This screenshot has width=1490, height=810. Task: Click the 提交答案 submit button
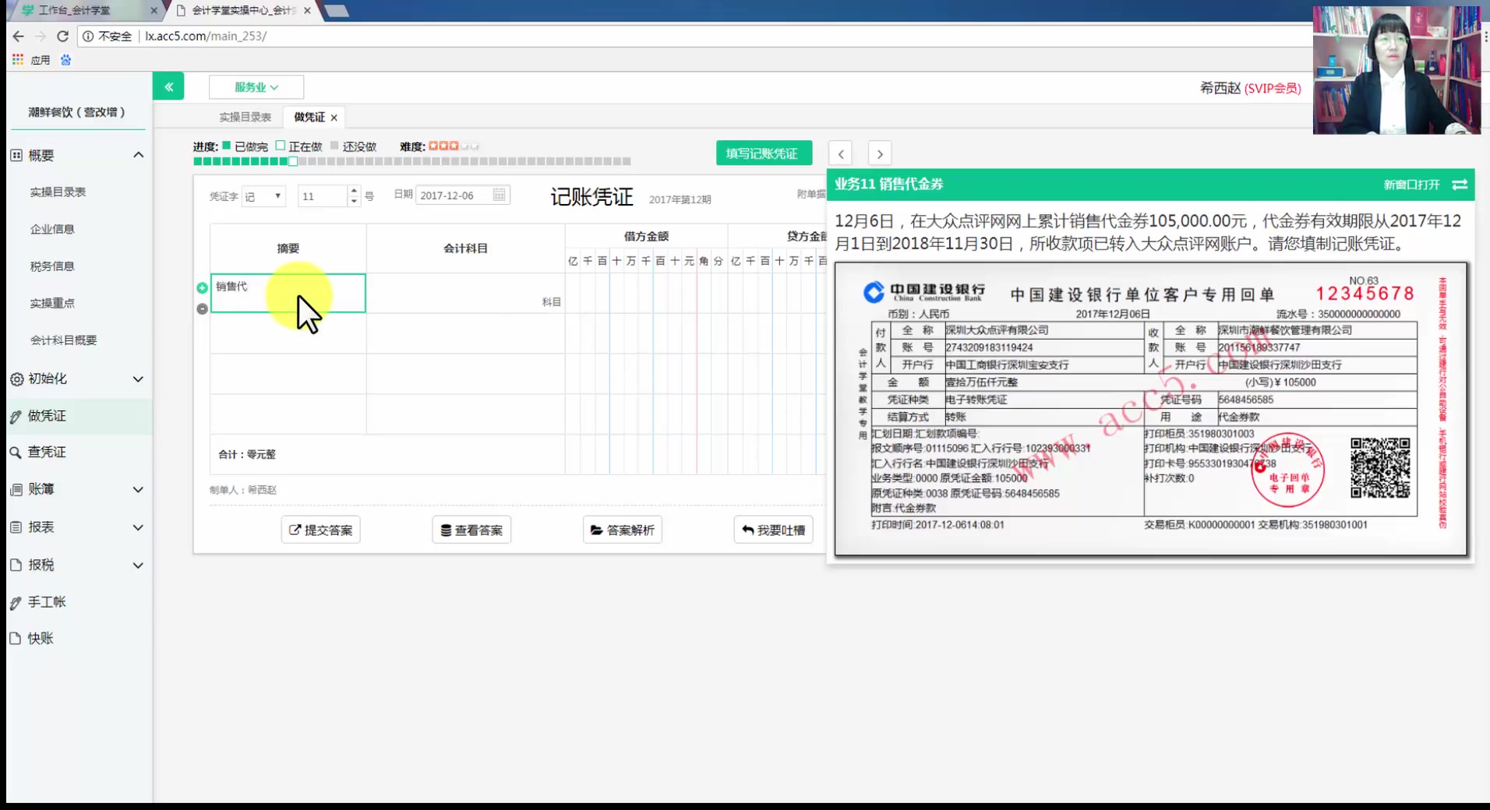pyautogui.click(x=320, y=530)
